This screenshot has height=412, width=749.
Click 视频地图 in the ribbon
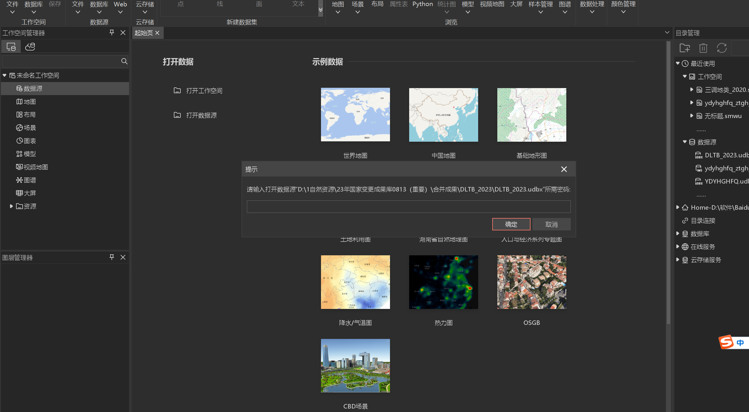click(x=492, y=4)
